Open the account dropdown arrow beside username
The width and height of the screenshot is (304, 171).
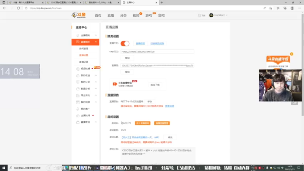point(227,15)
